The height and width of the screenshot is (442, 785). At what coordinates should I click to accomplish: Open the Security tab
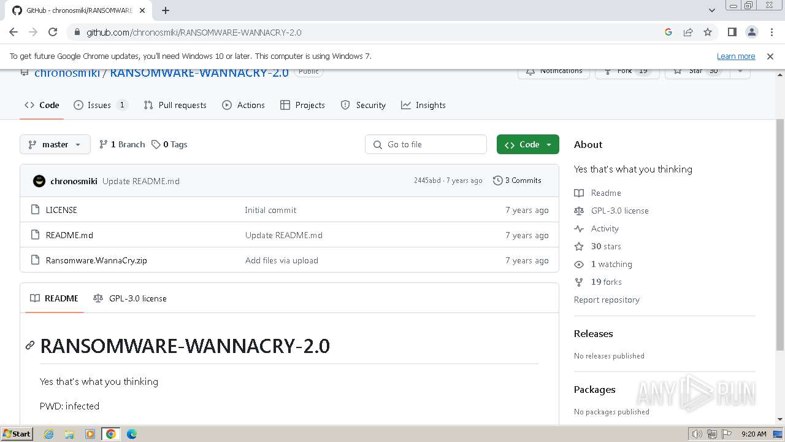(363, 105)
